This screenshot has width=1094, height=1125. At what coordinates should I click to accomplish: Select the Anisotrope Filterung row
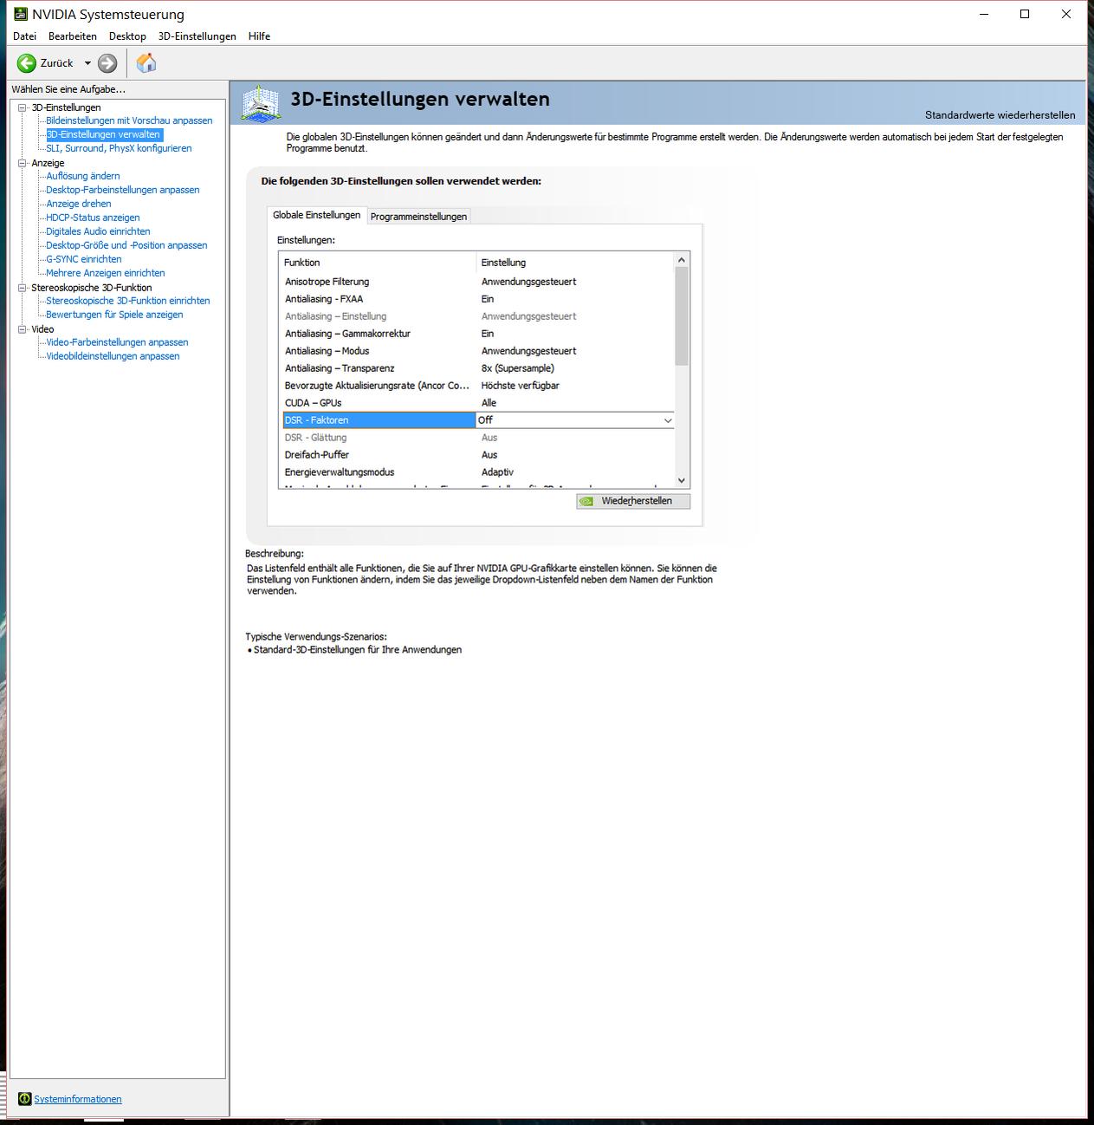click(476, 282)
